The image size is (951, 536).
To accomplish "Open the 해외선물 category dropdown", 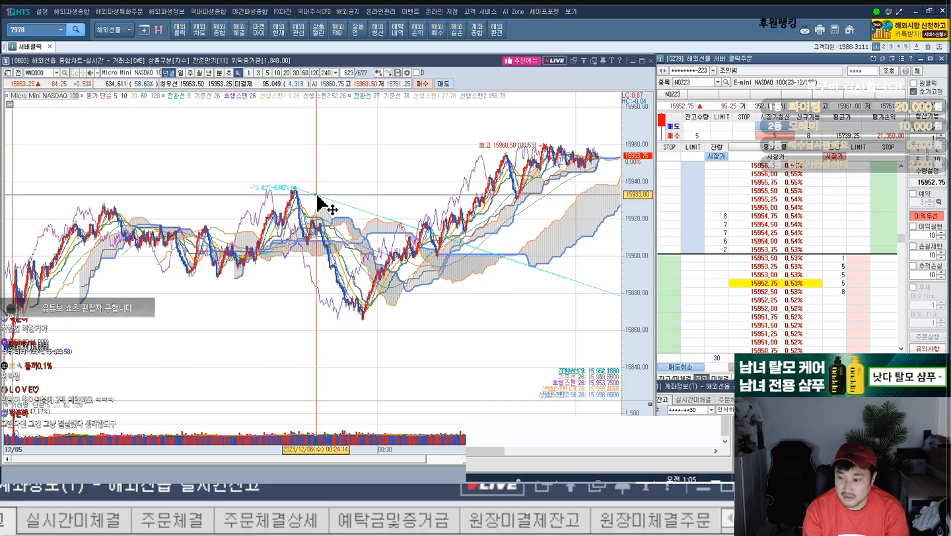I will click(129, 30).
